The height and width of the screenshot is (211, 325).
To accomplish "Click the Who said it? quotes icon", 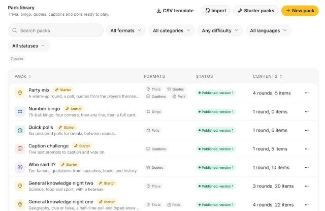I will (x=20, y=167).
